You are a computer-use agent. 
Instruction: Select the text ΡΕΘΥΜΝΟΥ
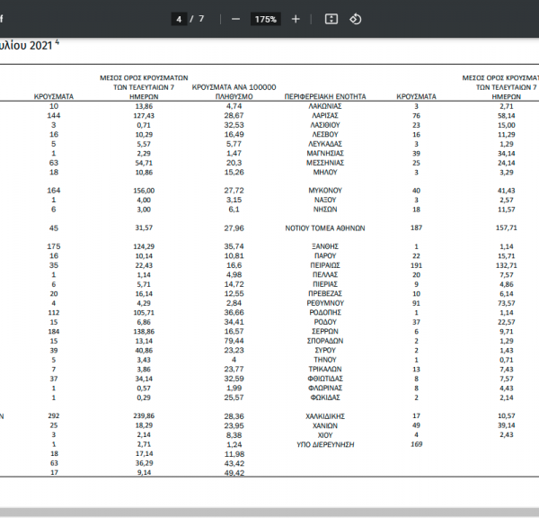click(x=325, y=303)
